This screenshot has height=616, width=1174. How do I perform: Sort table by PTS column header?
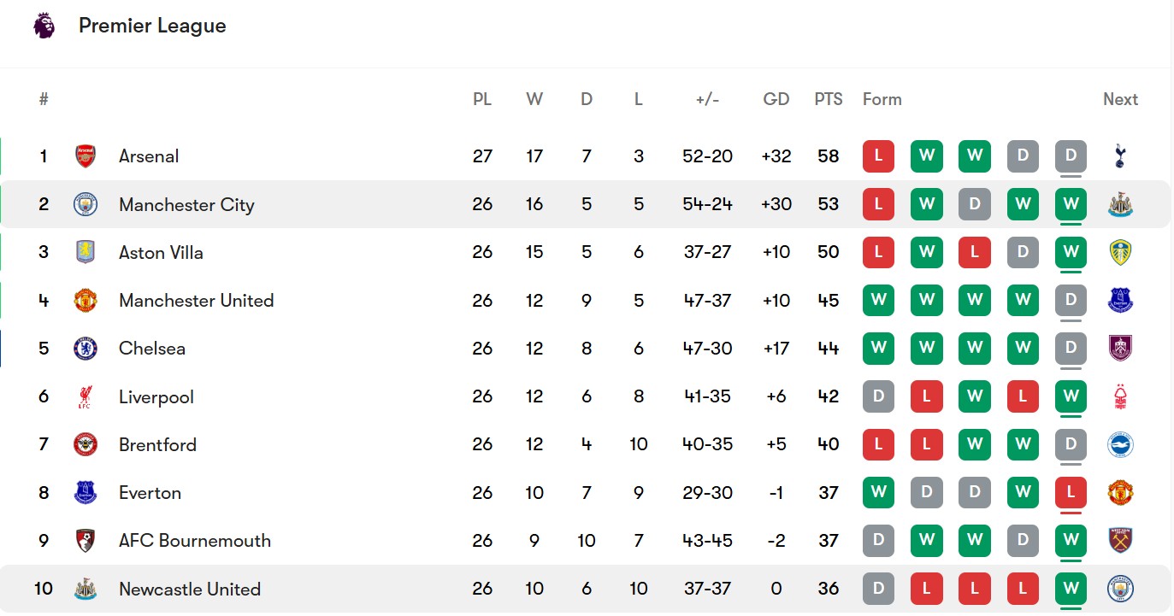828,99
